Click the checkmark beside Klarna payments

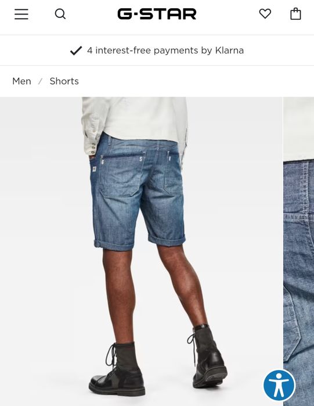(76, 51)
